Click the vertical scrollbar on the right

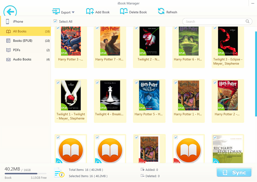coord(256,74)
